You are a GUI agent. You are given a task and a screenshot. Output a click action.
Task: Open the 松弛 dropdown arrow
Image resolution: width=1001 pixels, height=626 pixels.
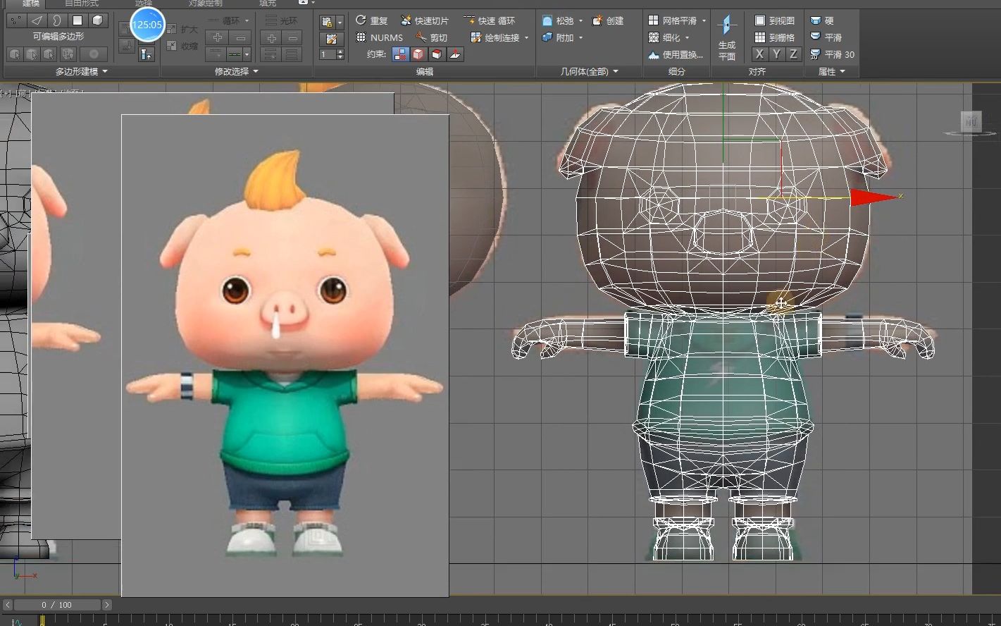[581, 21]
